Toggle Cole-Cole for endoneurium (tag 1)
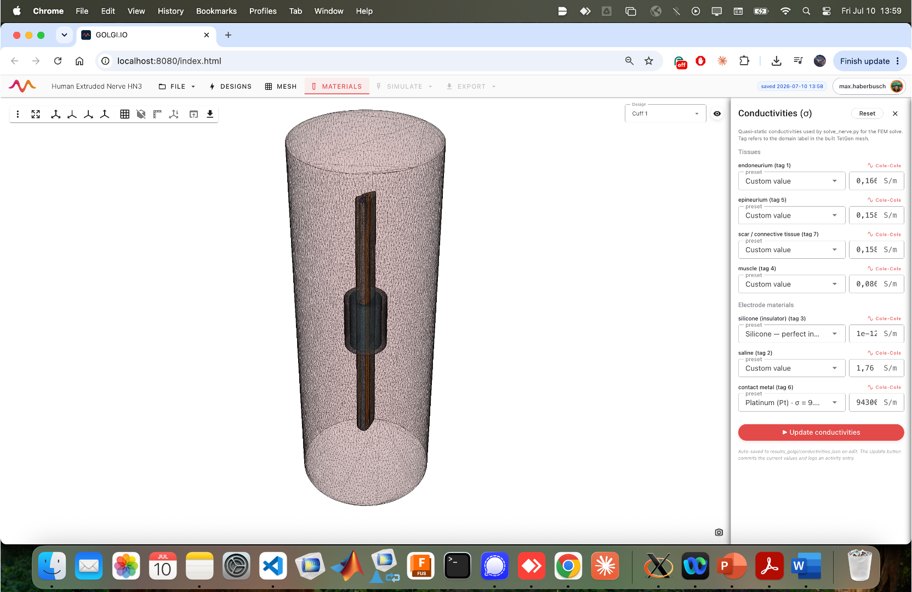The image size is (912, 592). click(884, 166)
